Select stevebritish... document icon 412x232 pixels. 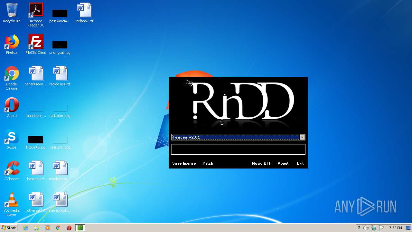60,202
